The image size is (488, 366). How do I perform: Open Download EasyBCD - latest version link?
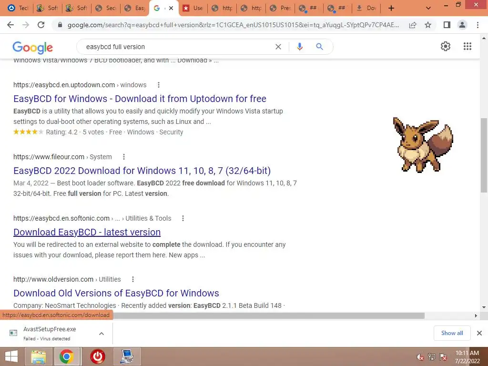(87, 232)
